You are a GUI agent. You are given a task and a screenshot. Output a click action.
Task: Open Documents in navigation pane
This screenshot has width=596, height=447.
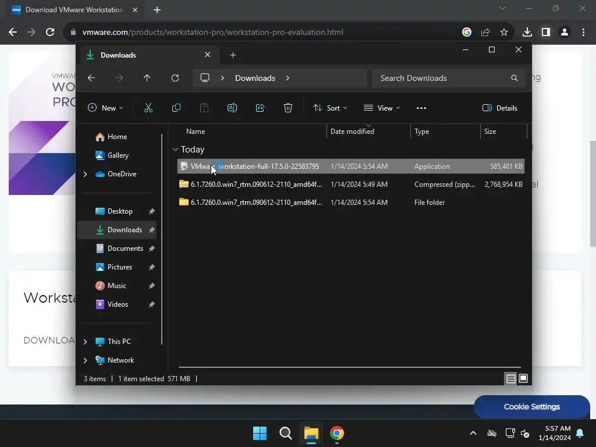pos(116,249)
